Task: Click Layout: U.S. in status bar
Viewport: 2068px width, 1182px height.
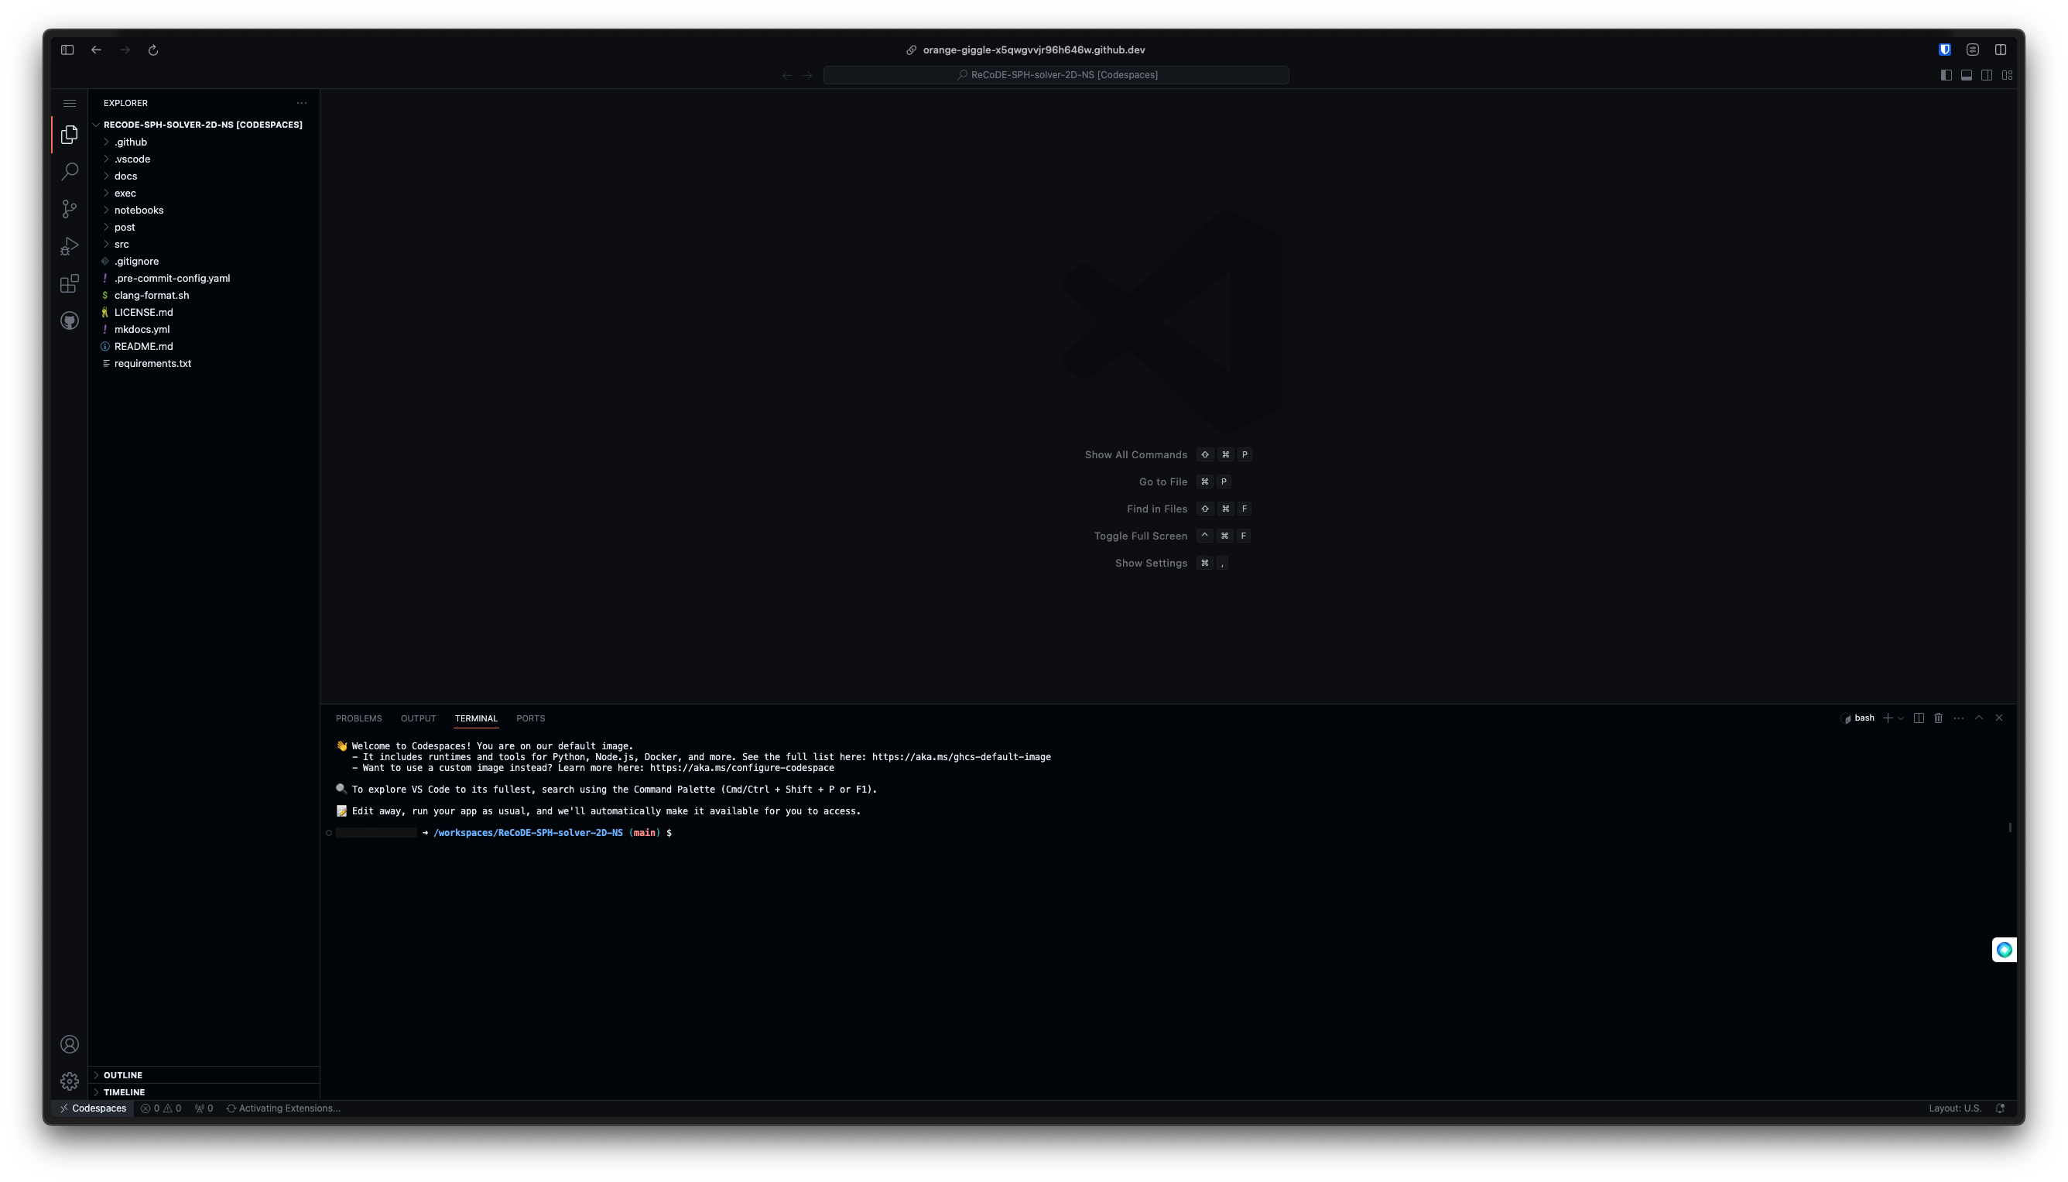Action: [x=1955, y=1109]
